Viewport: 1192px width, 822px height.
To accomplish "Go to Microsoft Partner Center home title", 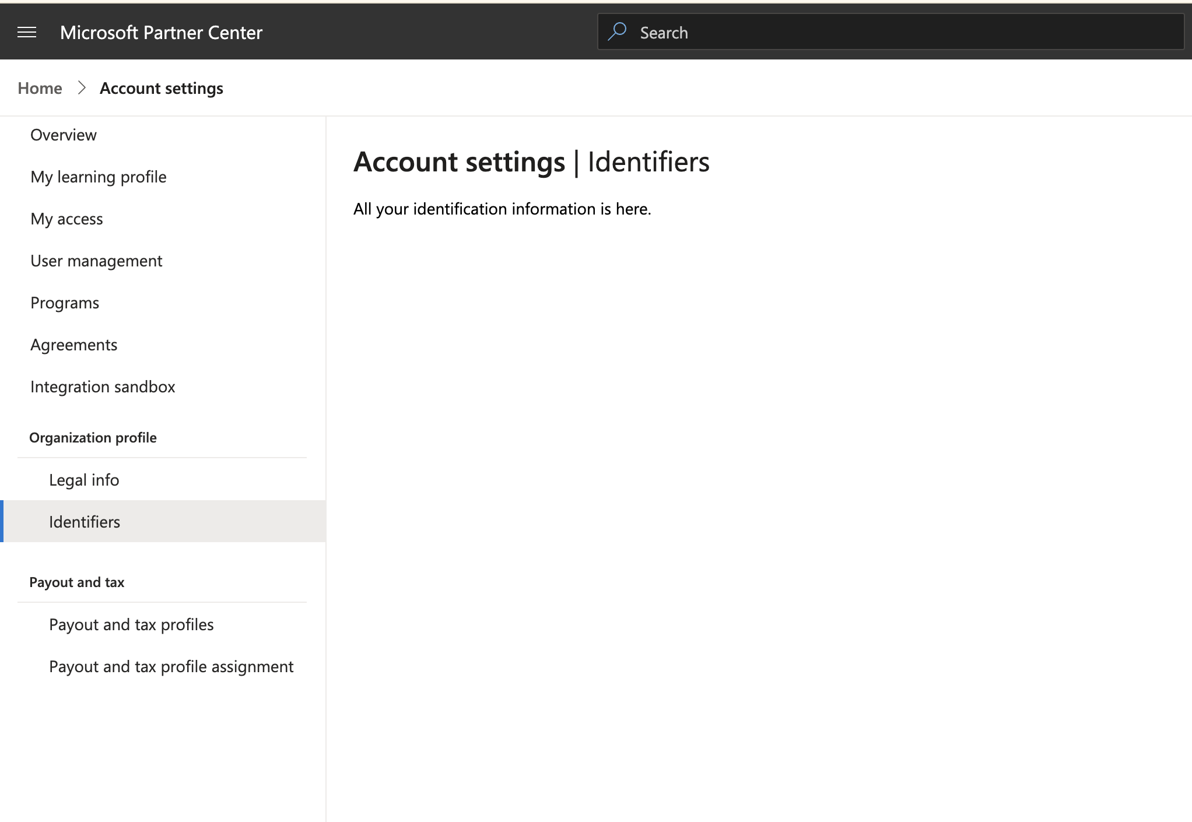I will [x=161, y=33].
